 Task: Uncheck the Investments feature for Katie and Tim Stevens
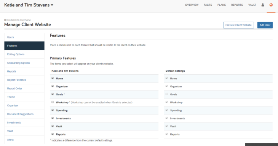pyautogui.click(x=53, y=118)
